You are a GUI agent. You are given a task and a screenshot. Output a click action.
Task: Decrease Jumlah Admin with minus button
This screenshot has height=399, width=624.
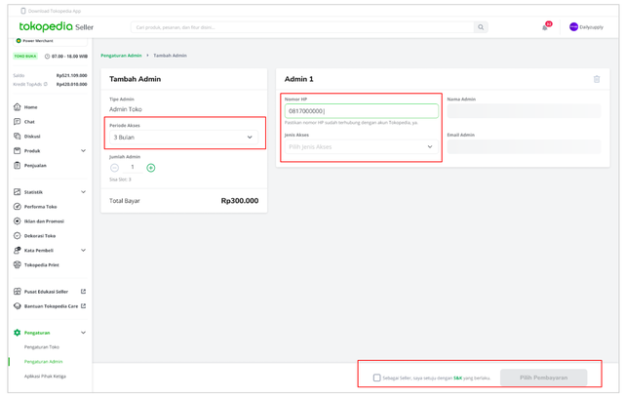click(x=115, y=168)
